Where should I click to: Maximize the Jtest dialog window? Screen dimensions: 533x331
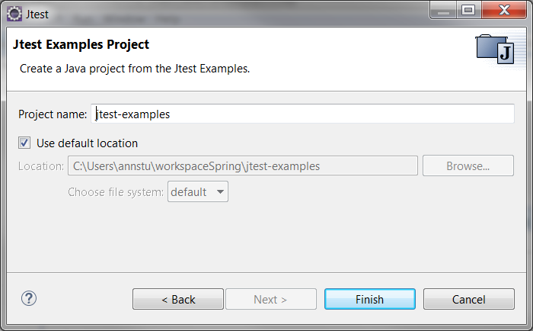[468, 10]
